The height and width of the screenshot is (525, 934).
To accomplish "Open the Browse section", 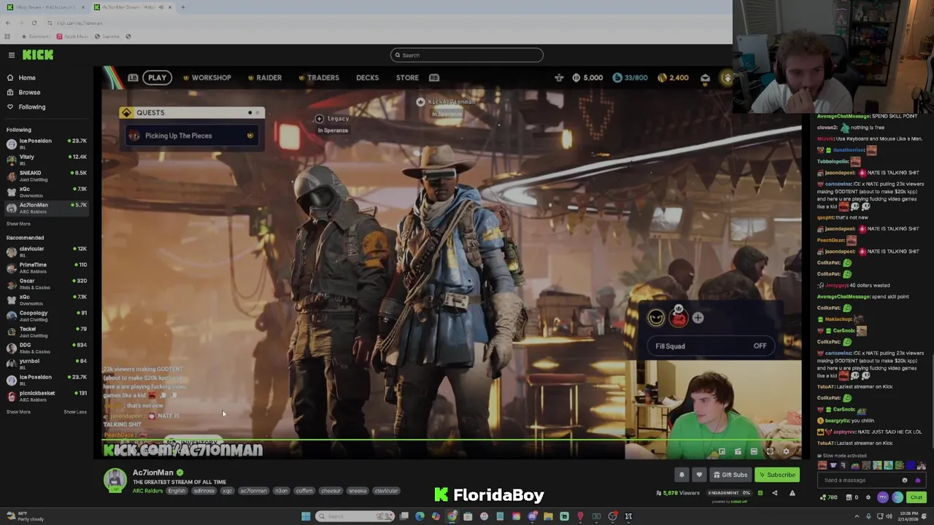I will (29, 92).
